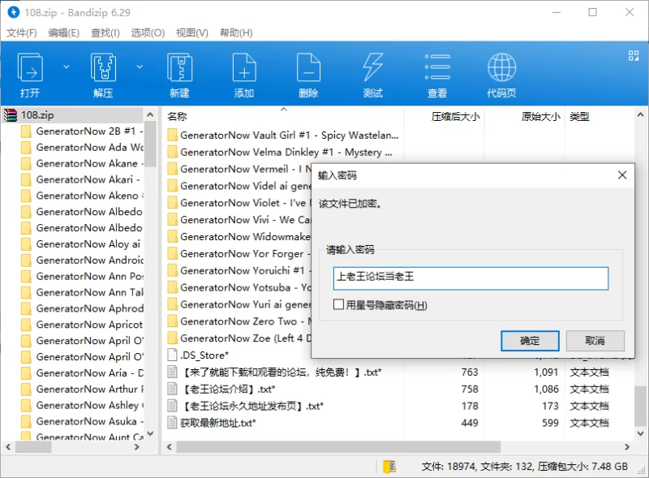Click the file list scroll-up arrow
This screenshot has height=478, width=649.
[640, 114]
